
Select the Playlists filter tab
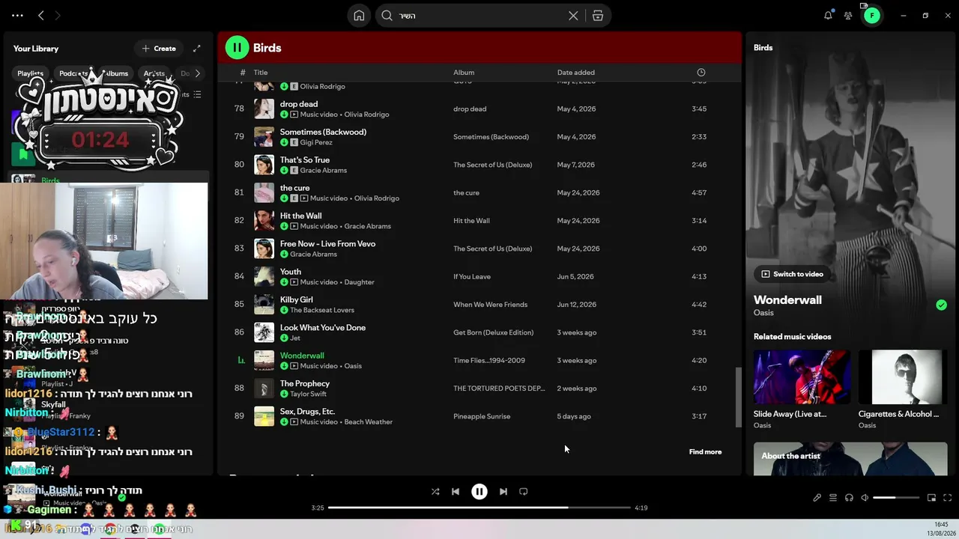click(31, 73)
